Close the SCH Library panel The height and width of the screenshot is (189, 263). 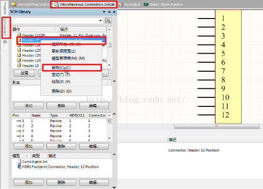point(114,12)
